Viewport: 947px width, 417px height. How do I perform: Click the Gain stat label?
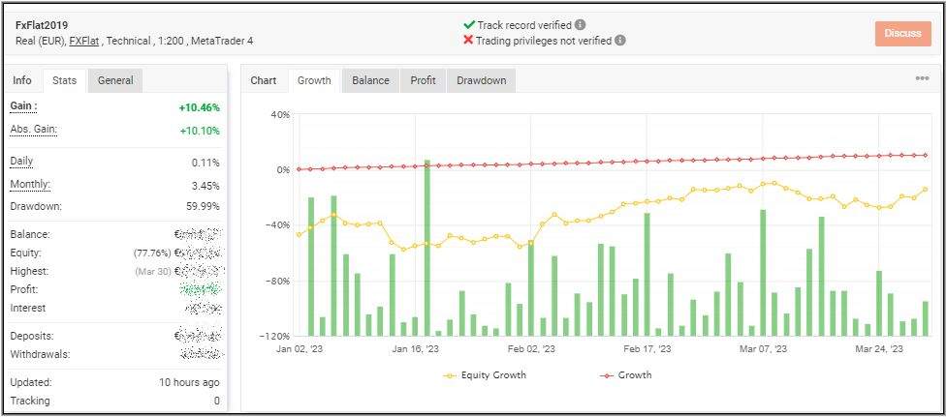(23, 105)
